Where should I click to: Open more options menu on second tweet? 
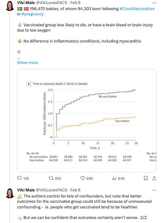154,190
